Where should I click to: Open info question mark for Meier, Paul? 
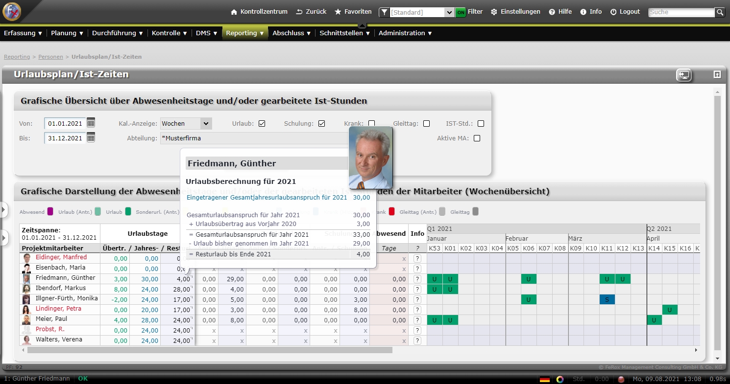click(x=417, y=320)
